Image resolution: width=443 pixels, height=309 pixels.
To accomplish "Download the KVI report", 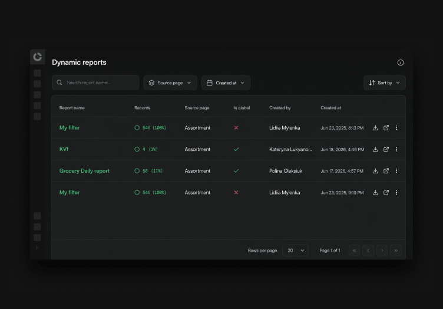I will point(375,149).
